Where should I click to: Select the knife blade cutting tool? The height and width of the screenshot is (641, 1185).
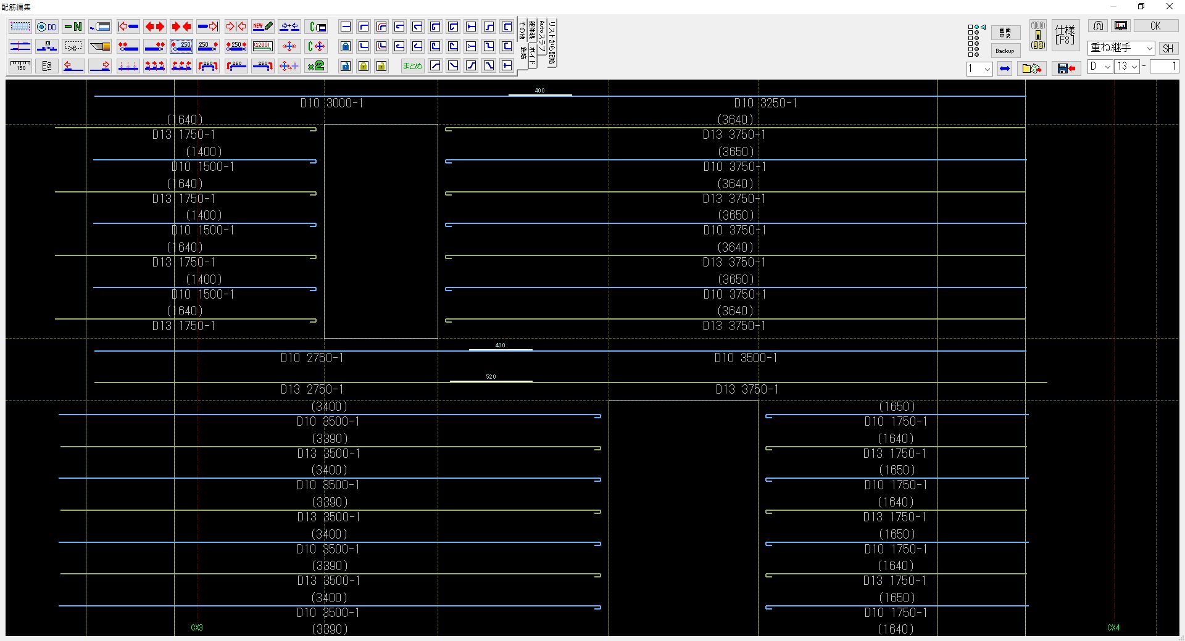click(x=100, y=46)
